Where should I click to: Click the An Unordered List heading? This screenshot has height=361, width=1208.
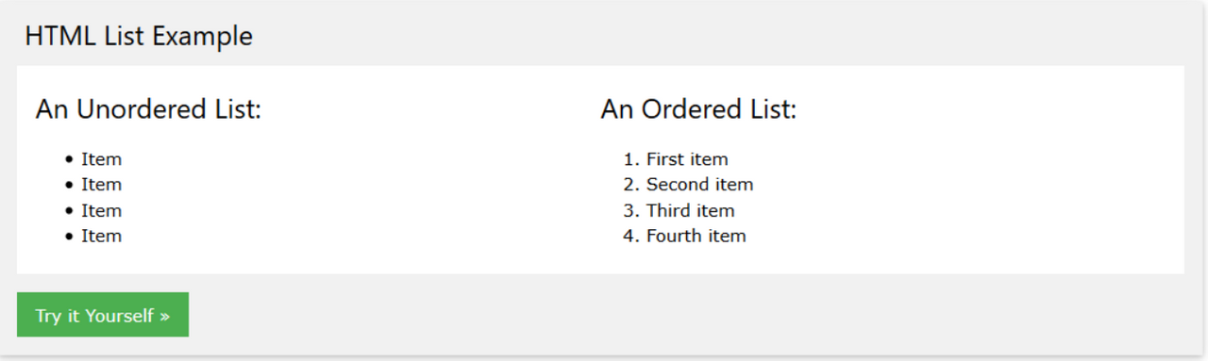[148, 109]
